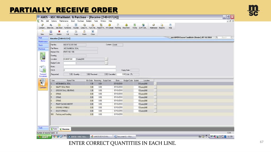Click Receiving cell for MECHANICAL SEAL row
The image size is (271, 152).
coord(98,84)
